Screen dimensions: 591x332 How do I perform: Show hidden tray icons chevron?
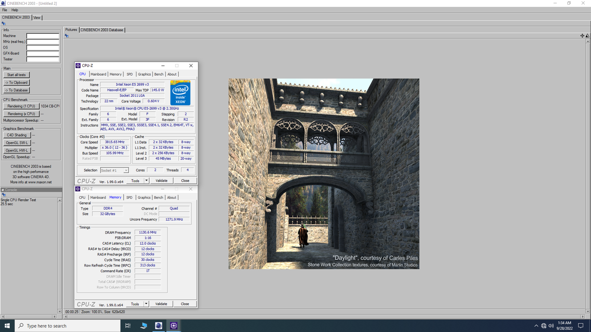(536, 326)
